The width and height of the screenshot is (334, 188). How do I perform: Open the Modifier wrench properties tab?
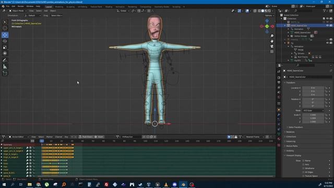pyautogui.click(x=279, y=115)
